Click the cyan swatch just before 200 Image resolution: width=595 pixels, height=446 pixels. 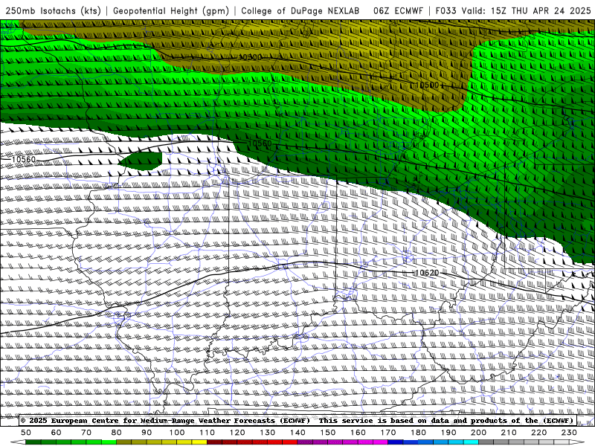point(472,442)
